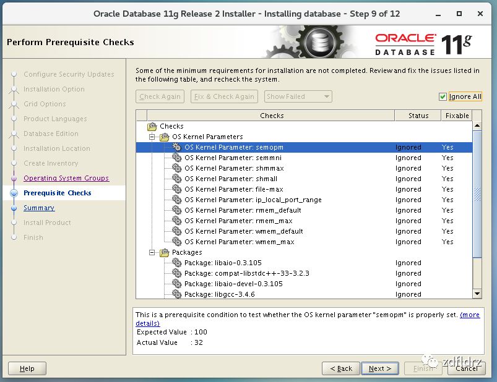
Task: Open the more details link
Action: click(x=470, y=315)
